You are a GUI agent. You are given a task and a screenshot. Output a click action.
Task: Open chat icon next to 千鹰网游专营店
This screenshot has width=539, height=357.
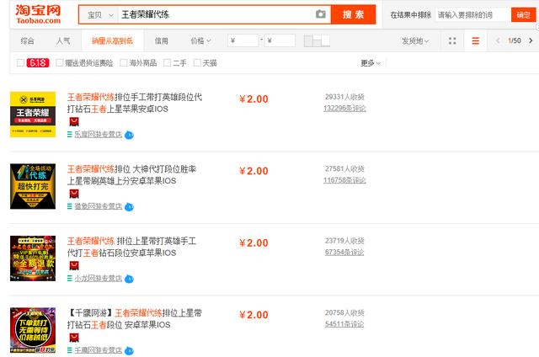(x=129, y=351)
